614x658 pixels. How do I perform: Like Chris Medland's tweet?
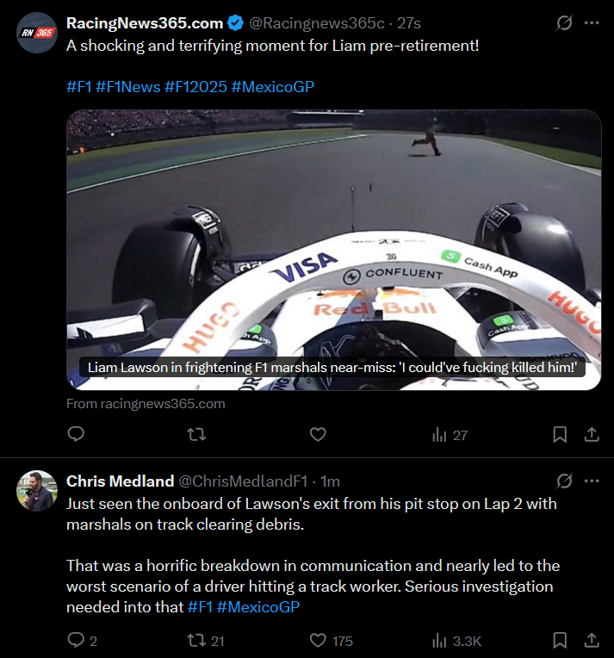[x=318, y=640]
